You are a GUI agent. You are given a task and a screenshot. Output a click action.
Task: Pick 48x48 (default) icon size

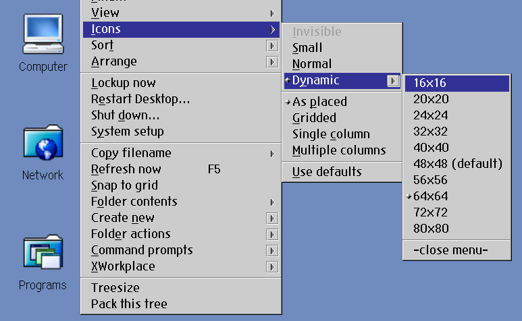[458, 164]
